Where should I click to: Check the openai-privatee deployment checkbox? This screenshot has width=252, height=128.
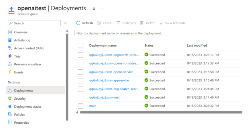[81, 64]
